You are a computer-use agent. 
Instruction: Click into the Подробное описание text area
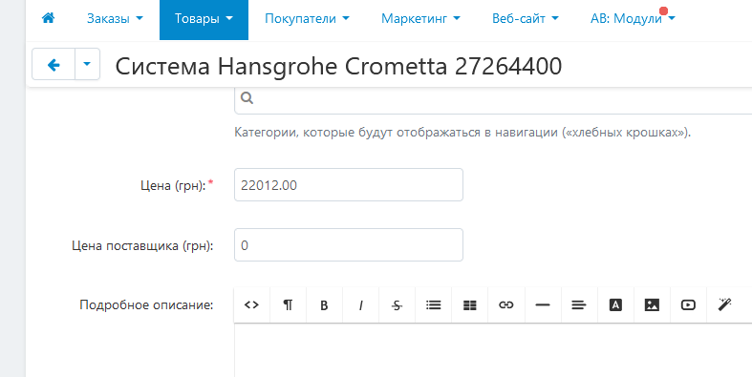493,350
